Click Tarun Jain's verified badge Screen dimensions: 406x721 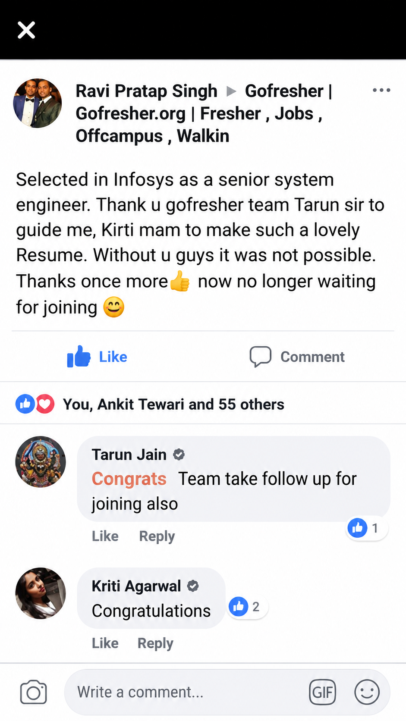click(179, 455)
